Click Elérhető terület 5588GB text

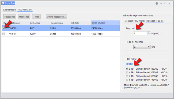coord(147,76)
